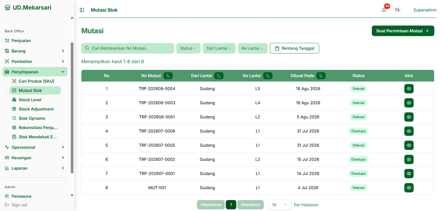Click the Aksi column header
441x211 pixels.
[409, 76]
